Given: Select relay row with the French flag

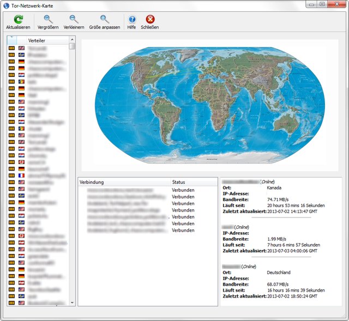Looking at the screenshot, I should click(x=38, y=175).
